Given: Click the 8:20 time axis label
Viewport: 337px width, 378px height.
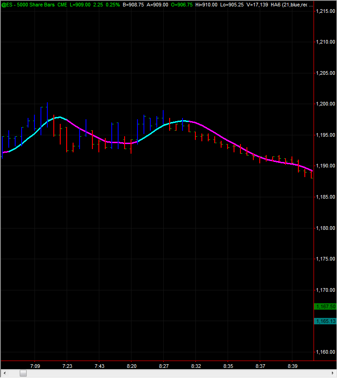Looking at the screenshot, I should [131, 366].
